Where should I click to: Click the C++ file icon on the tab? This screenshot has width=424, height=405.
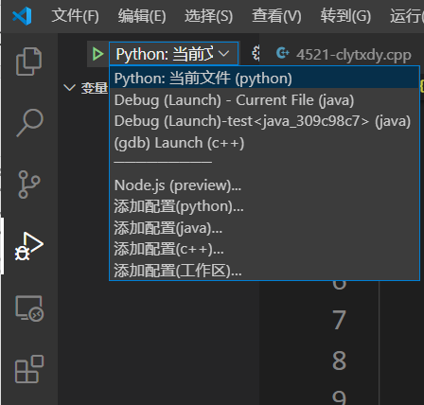[282, 53]
